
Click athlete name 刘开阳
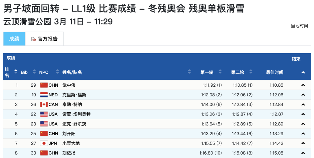coord(69,134)
